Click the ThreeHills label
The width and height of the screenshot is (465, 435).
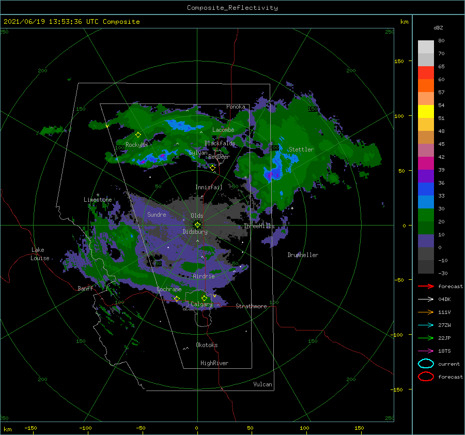click(x=259, y=226)
